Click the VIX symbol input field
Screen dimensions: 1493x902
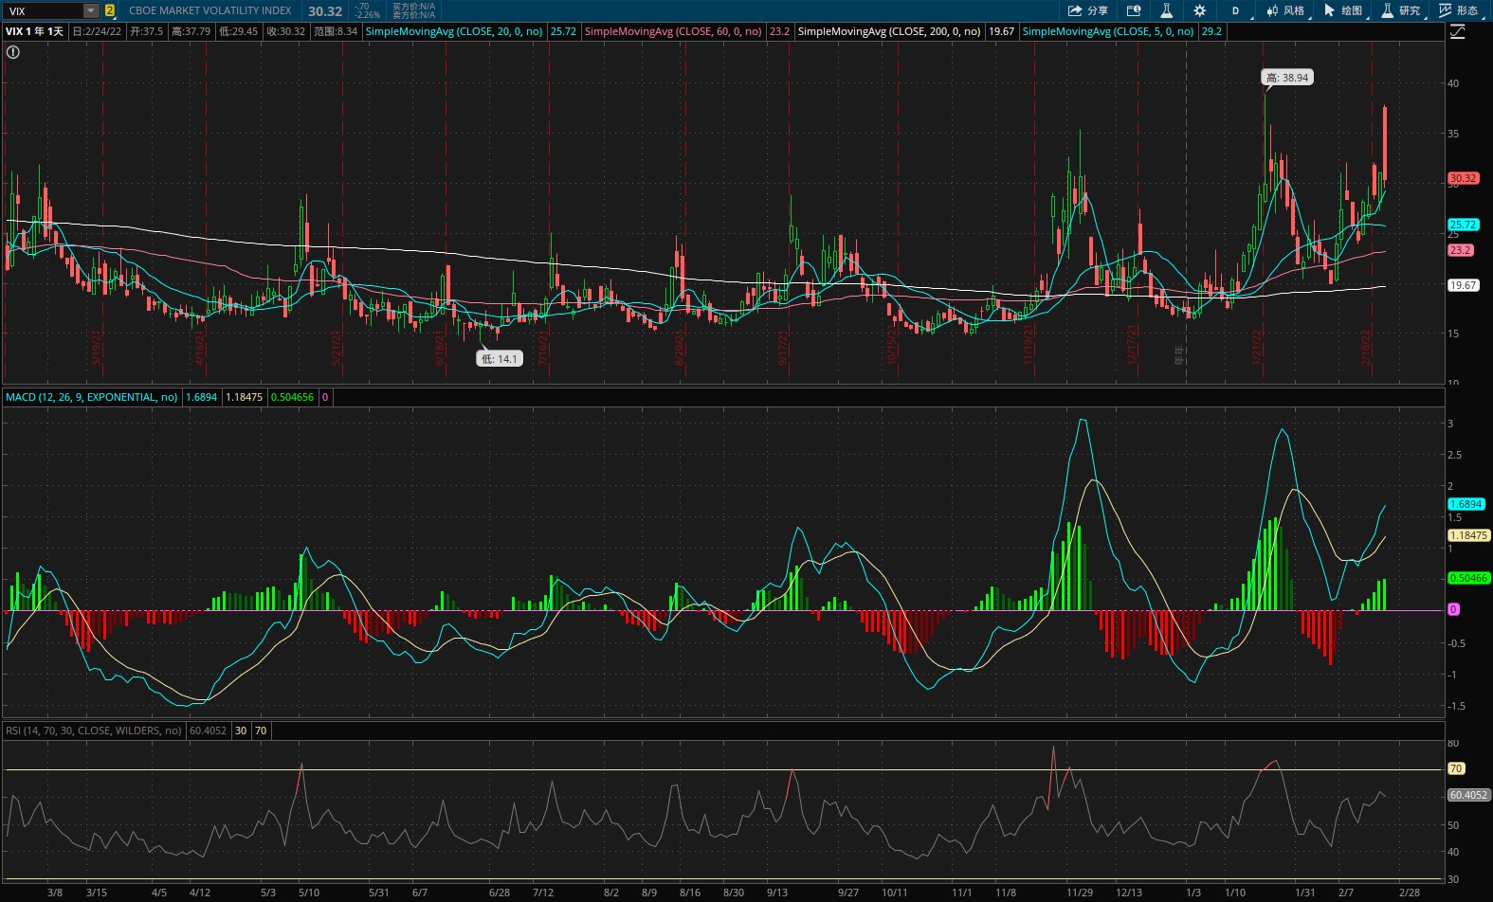43,11
